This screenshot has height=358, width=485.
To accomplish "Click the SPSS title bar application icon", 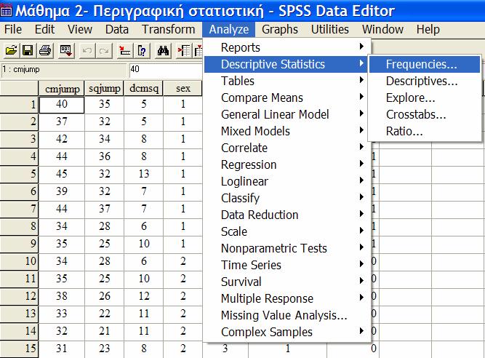I will pyautogui.click(x=6, y=10).
